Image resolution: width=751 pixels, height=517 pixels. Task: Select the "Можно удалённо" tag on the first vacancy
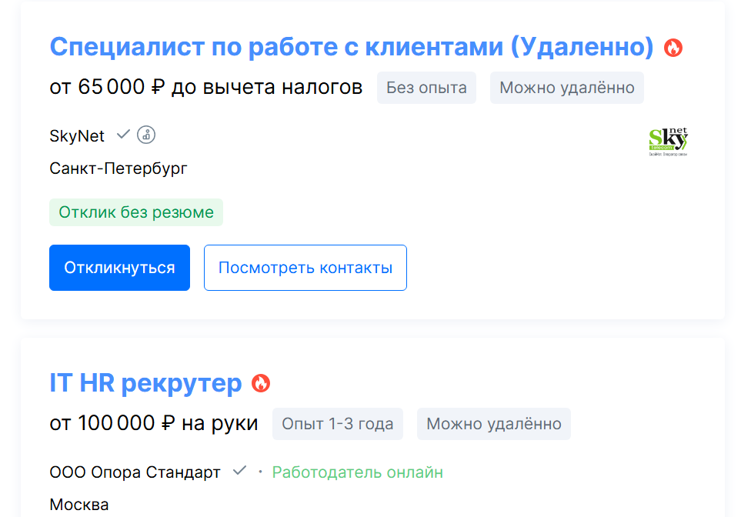coord(566,87)
